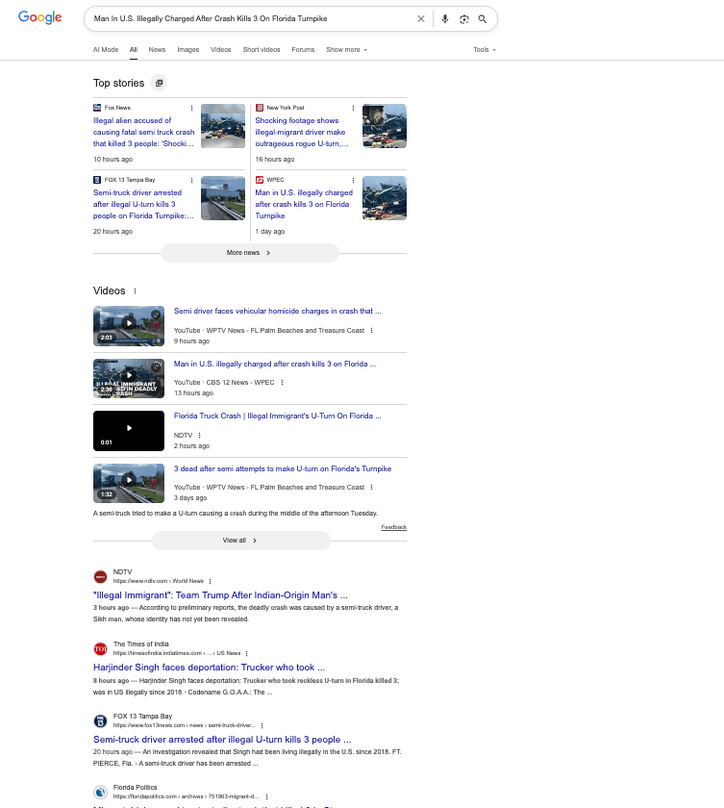724x808 pixels.
Task: Open three-dot menu for WPEC top story
Action: click(x=353, y=181)
